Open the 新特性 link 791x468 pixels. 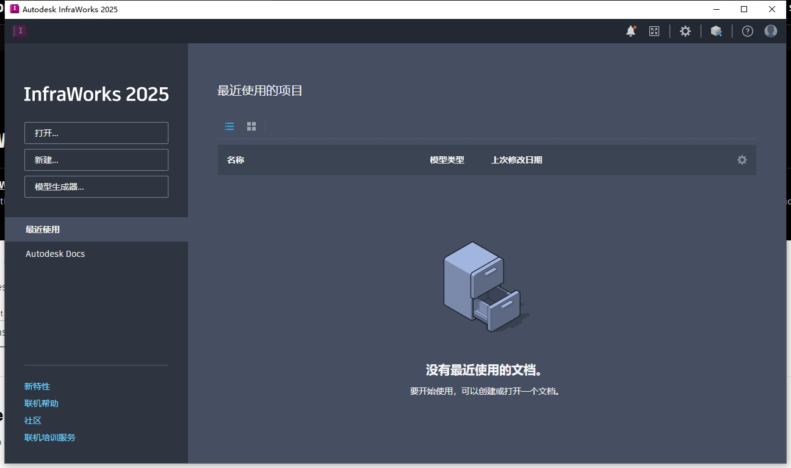[37, 386]
